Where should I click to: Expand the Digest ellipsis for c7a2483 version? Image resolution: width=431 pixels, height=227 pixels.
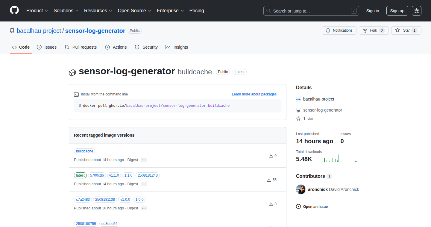pyautogui.click(x=144, y=208)
